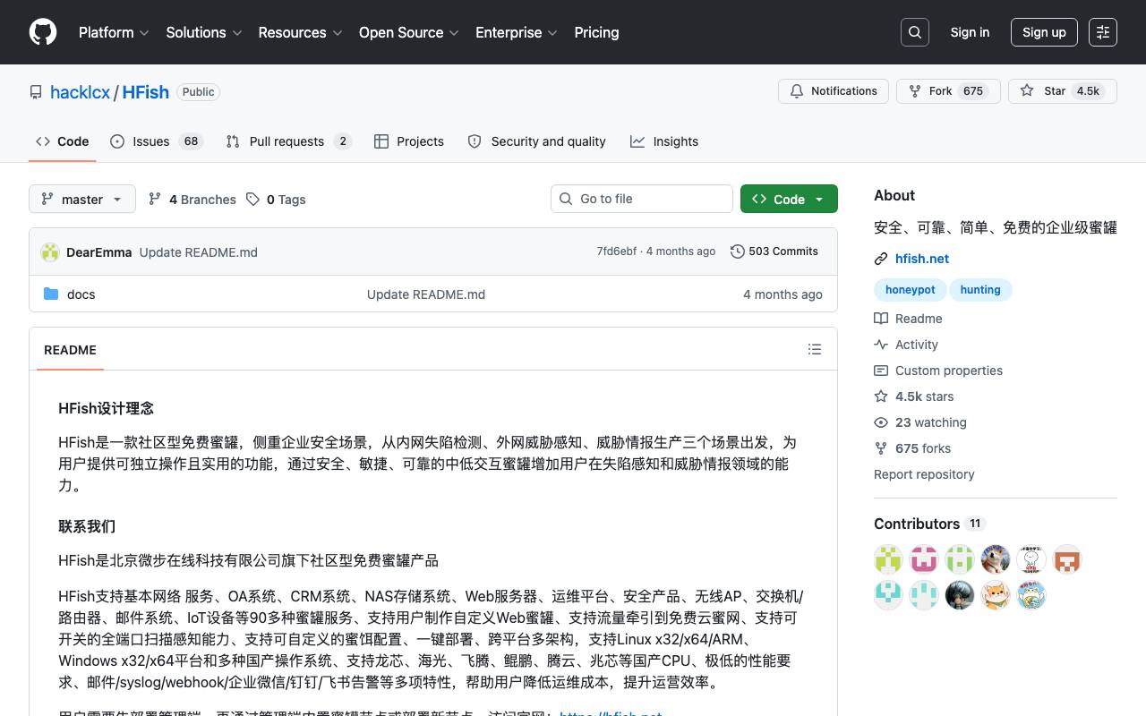The height and width of the screenshot is (716, 1146).
Task: Click the bell icon in Notifications
Action: 797,91
